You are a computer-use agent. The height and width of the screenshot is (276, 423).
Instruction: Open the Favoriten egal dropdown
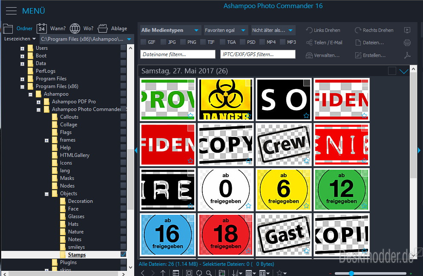(225, 30)
